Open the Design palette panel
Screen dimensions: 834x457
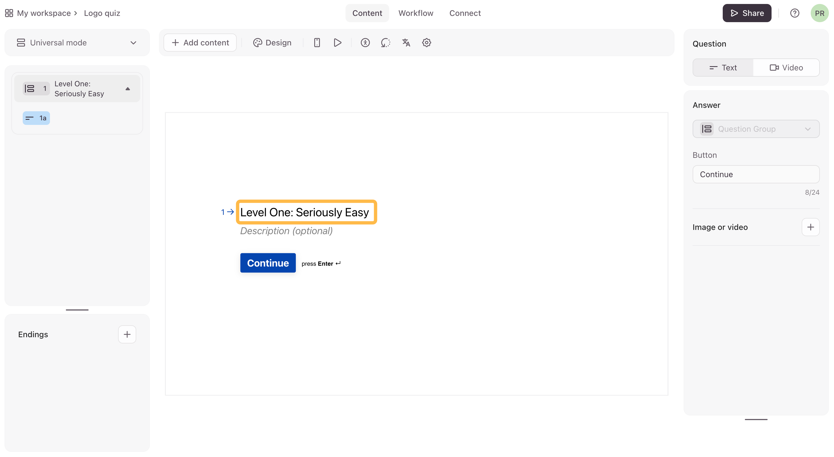pos(272,43)
